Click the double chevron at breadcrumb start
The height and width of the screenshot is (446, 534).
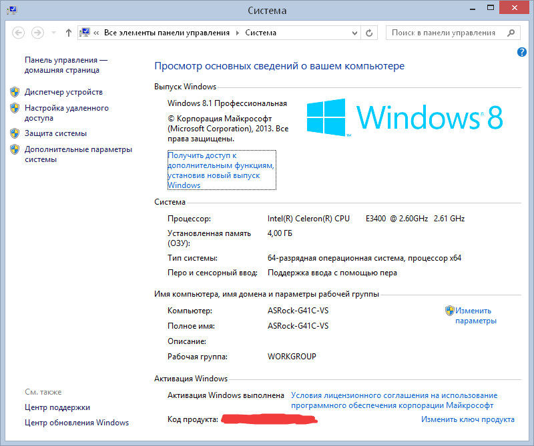click(96, 33)
